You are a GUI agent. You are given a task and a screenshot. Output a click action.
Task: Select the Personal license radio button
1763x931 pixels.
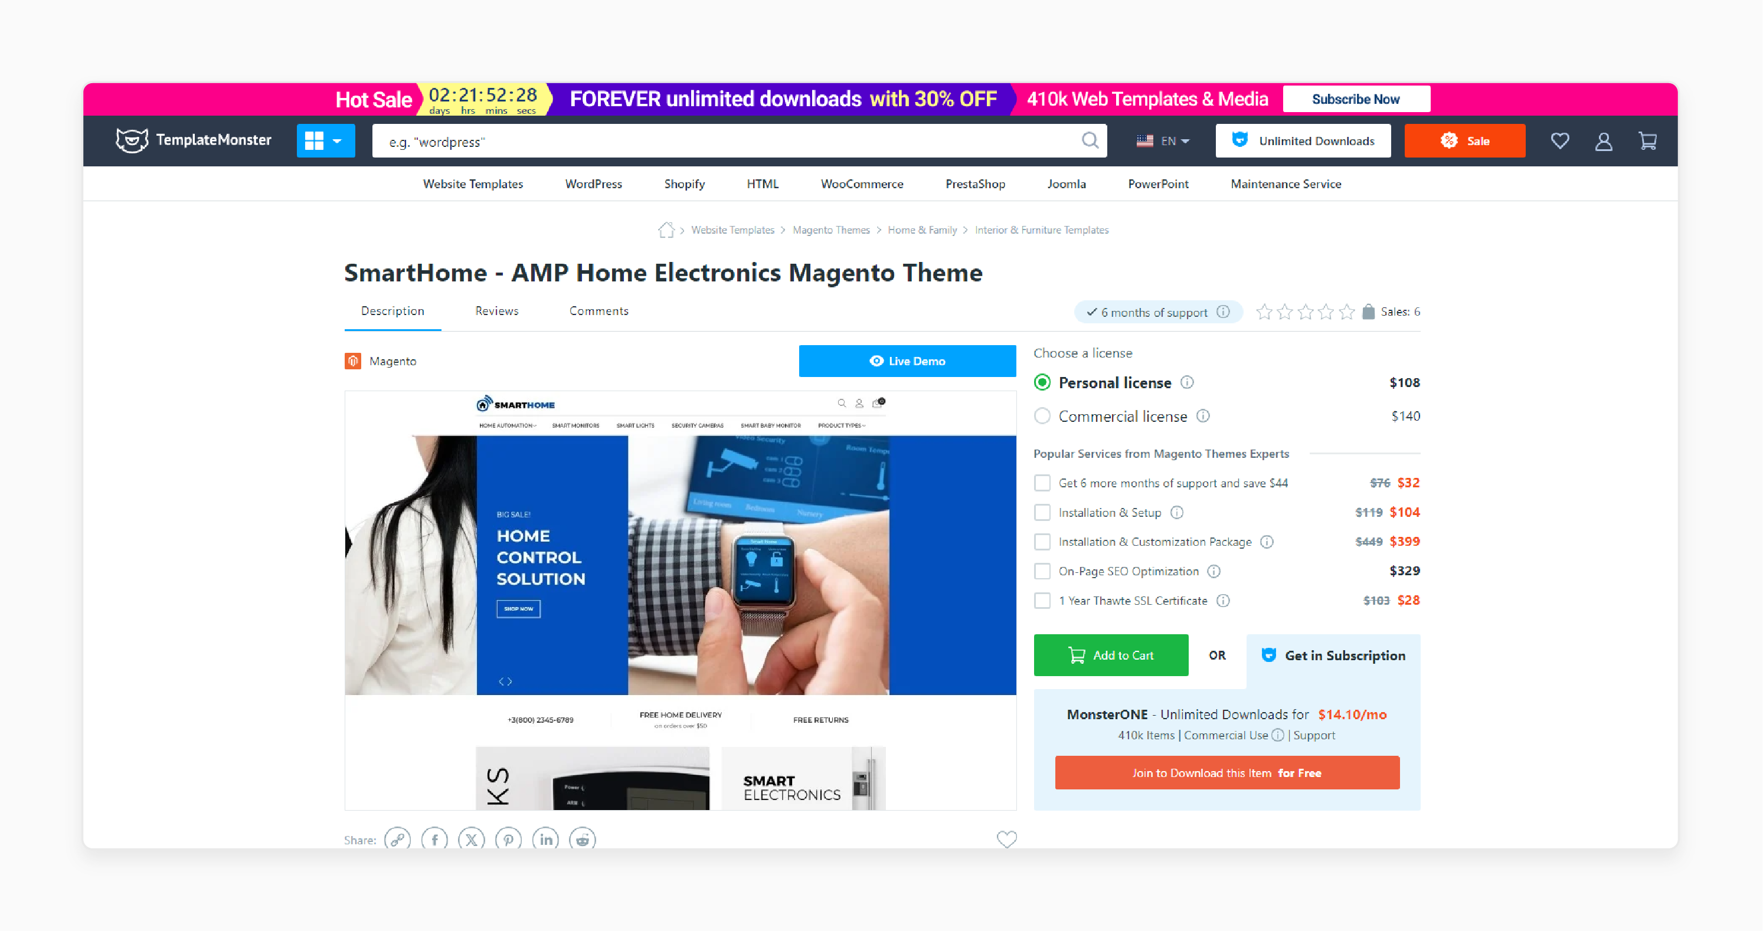pos(1041,382)
